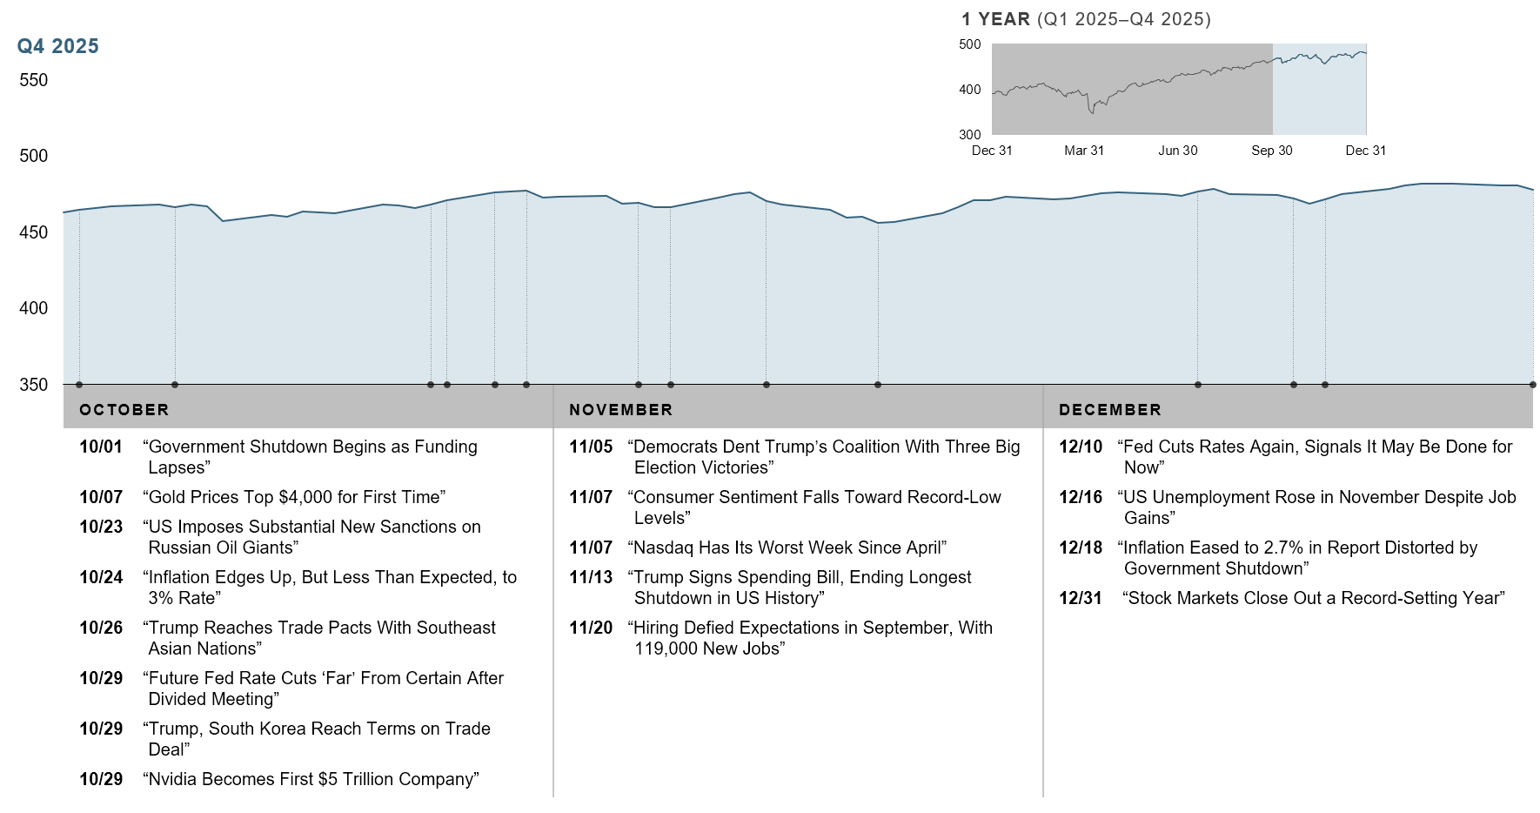Open Stock Markets Close Out Record-Setting Year headline
The image size is (1540, 813).
1313,598
